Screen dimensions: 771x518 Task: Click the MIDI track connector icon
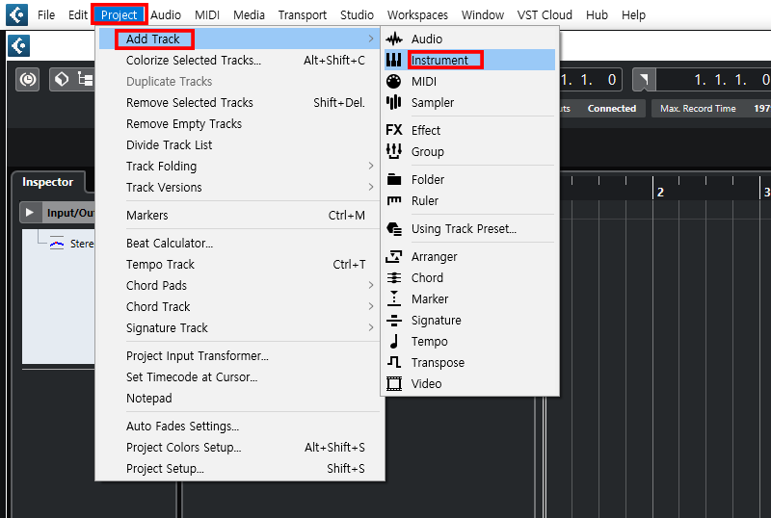(x=394, y=81)
